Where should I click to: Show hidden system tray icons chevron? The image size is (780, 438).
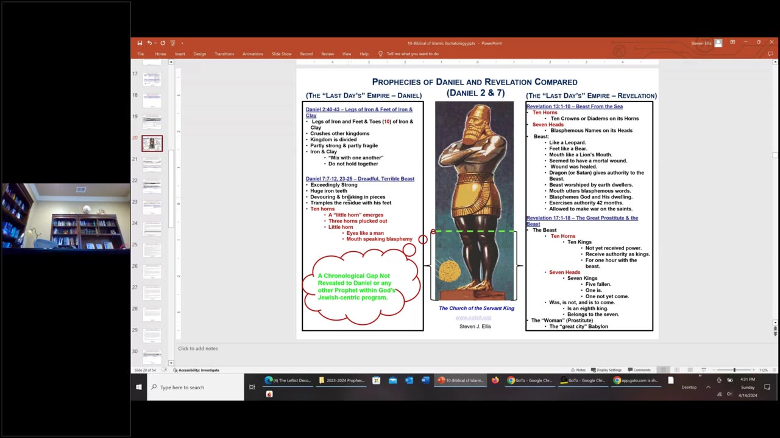[x=708, y=388]
